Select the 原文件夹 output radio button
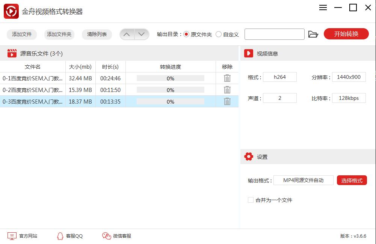Image resolution: width=376 pixels, height=244 pixels. coord(186,34)
